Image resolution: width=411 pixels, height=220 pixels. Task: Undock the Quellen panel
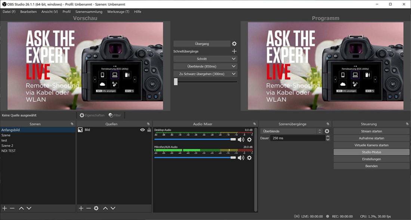148,124
